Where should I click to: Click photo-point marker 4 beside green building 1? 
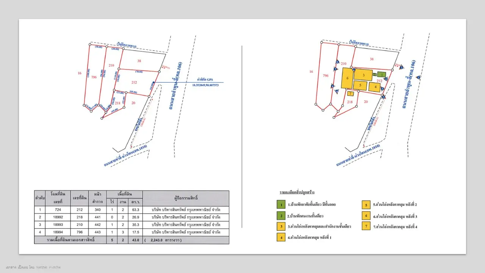point(386,79)
